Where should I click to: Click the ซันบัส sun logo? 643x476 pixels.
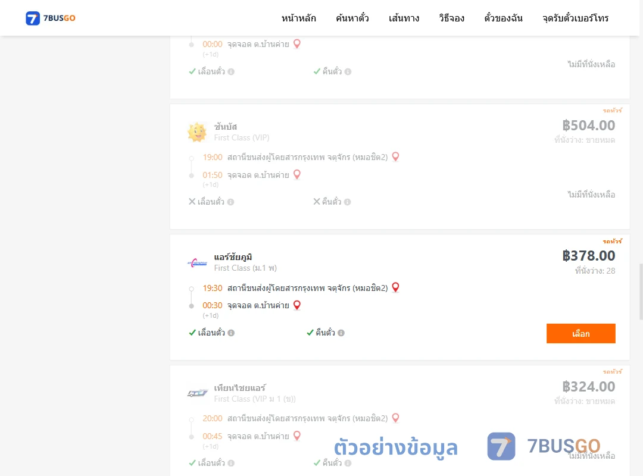tap(197, 132)
